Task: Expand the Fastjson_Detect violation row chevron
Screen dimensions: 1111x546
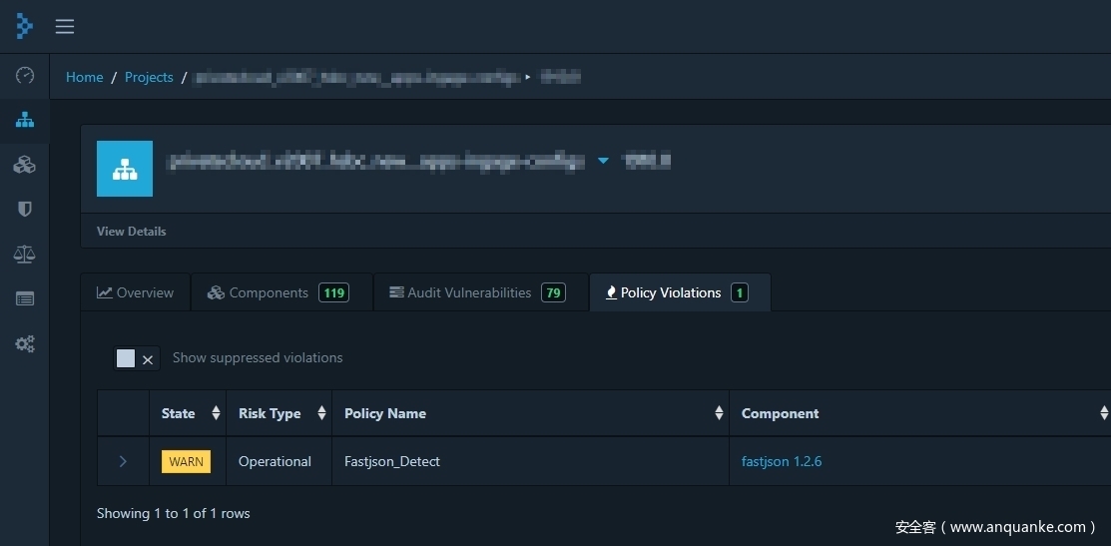Action: click(x=123, y=462)
